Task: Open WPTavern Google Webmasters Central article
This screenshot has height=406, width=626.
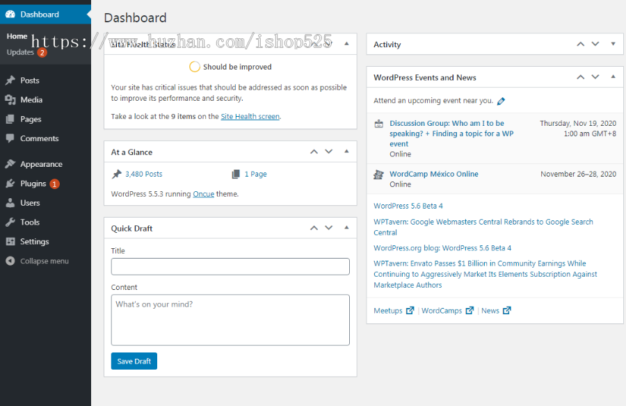Action: pyautogui.click(x=483, y=227)
